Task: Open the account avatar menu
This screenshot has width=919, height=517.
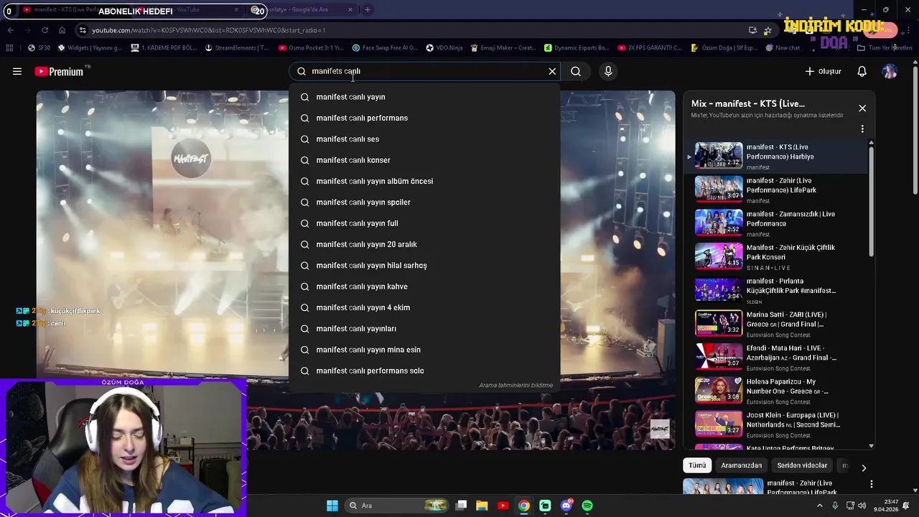Action: click(890, 71)
